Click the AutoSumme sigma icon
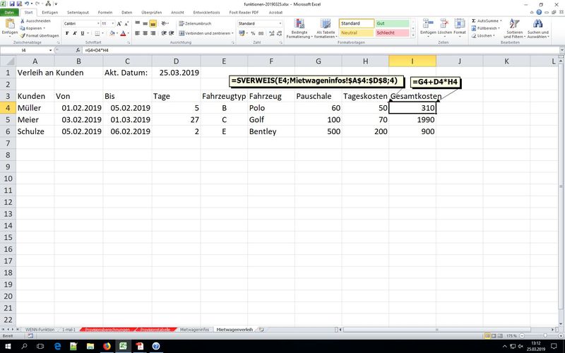565x353 pixels. pyautogui.click(x=474, y=20)
